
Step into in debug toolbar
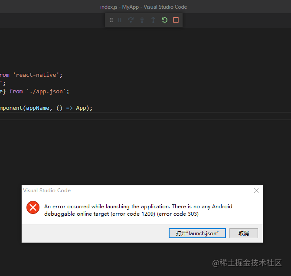142,20
